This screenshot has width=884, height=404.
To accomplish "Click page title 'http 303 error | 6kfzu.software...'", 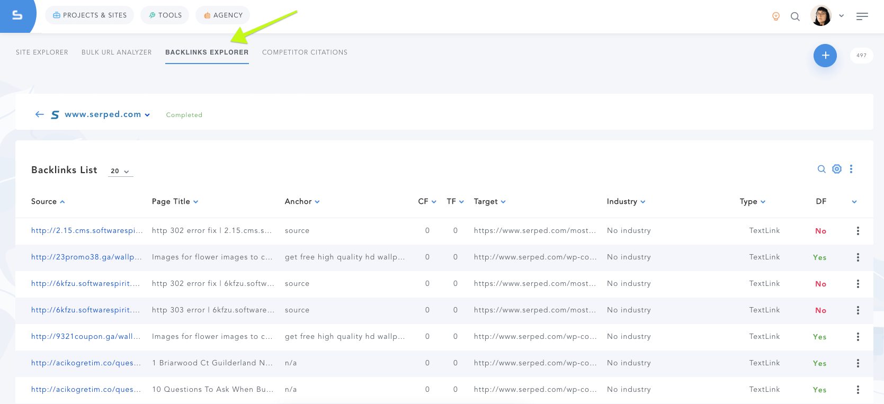I will (213, 310).
